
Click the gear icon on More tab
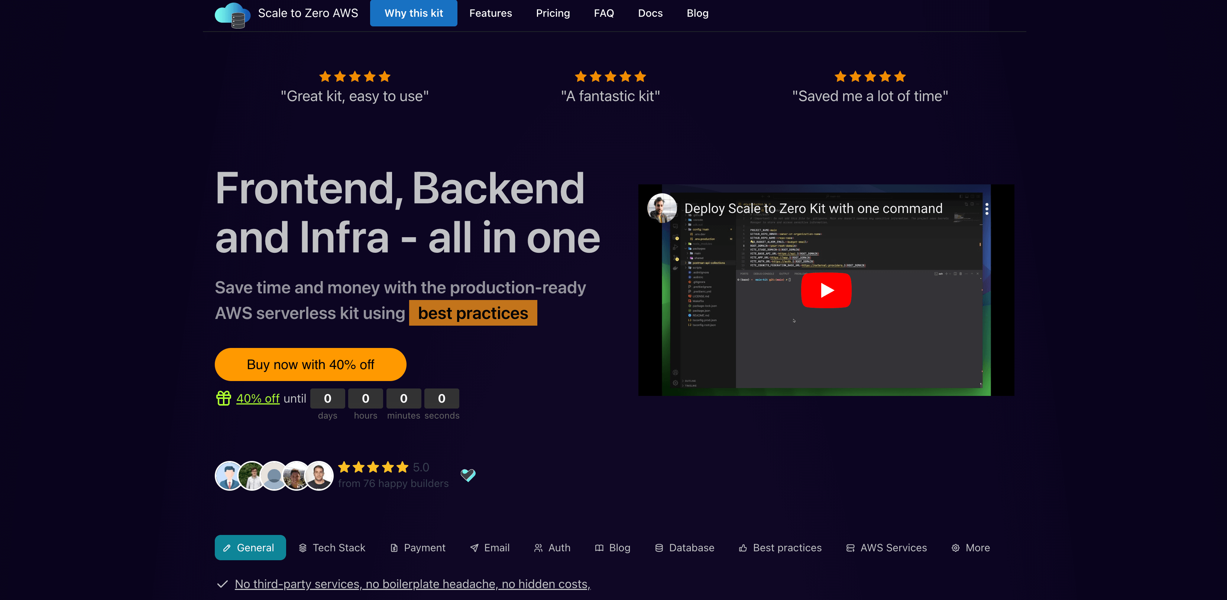pyautogui.click(x=955, y=548)
